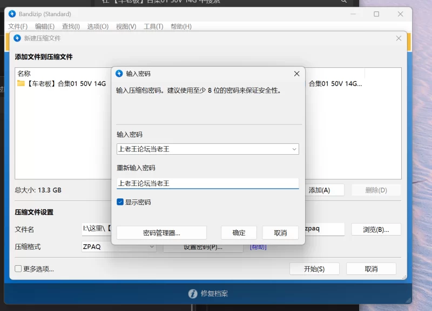Open the 视图(V) menu

pyautogui.click(x=126, y=26)
